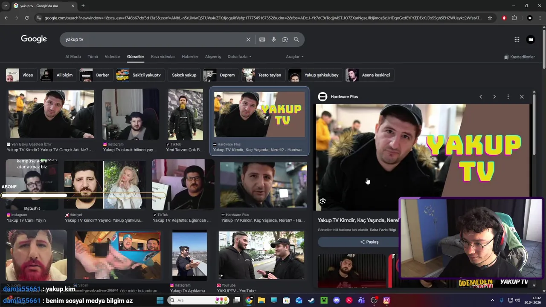Filter images by the Berber chip
This screenshot has width=546, height=307.
click(x=96, y=75)
